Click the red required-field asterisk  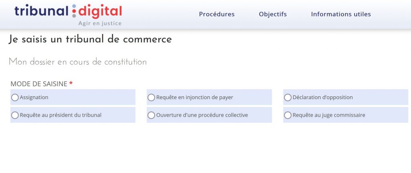(x=71, y=84)
